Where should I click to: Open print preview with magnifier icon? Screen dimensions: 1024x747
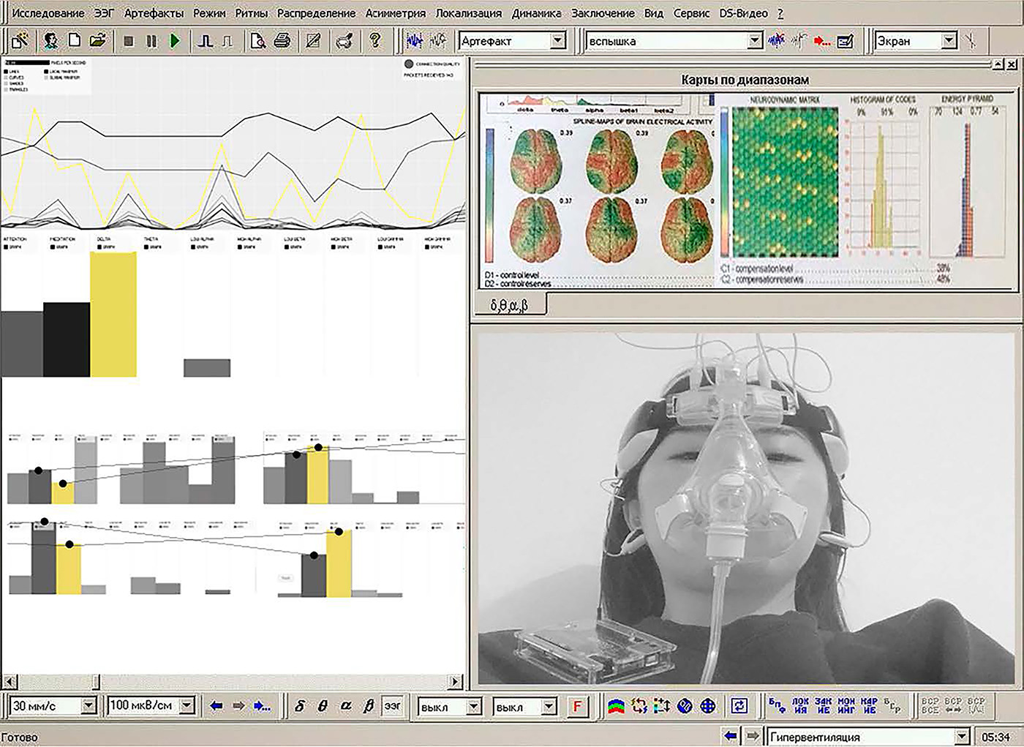click(257, 41)
